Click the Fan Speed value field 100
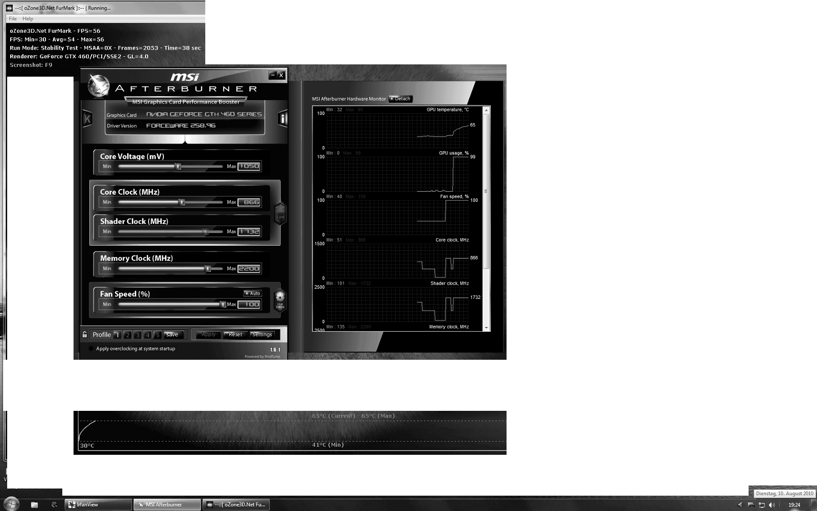817x511 pixels. [249, 305]
